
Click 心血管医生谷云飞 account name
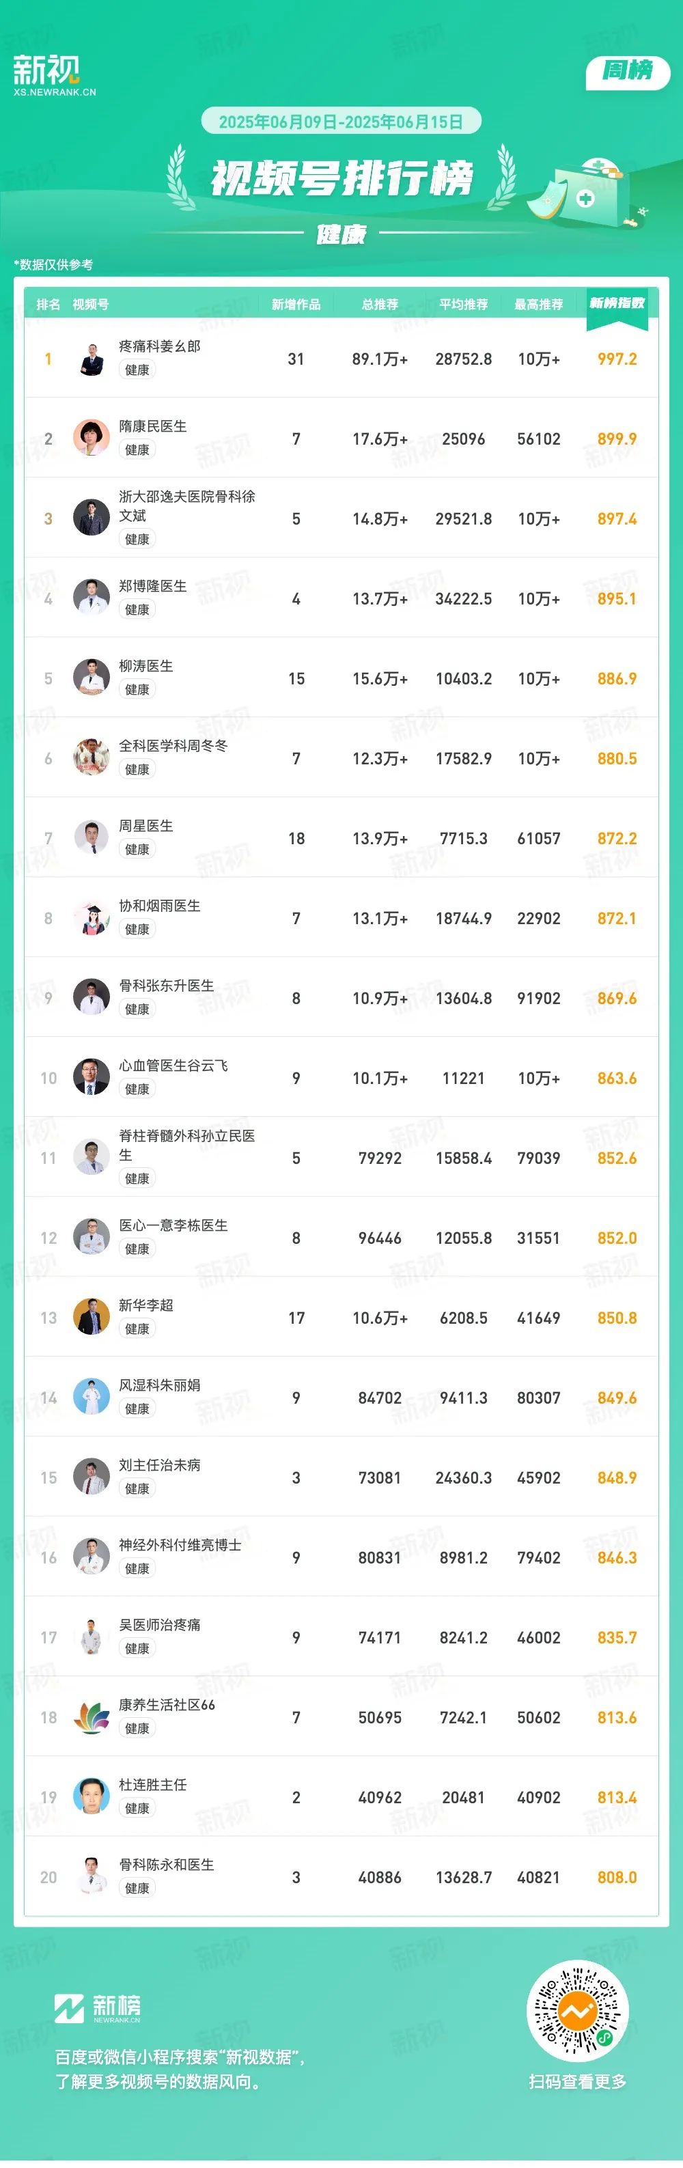click(x=173, y=1066)
